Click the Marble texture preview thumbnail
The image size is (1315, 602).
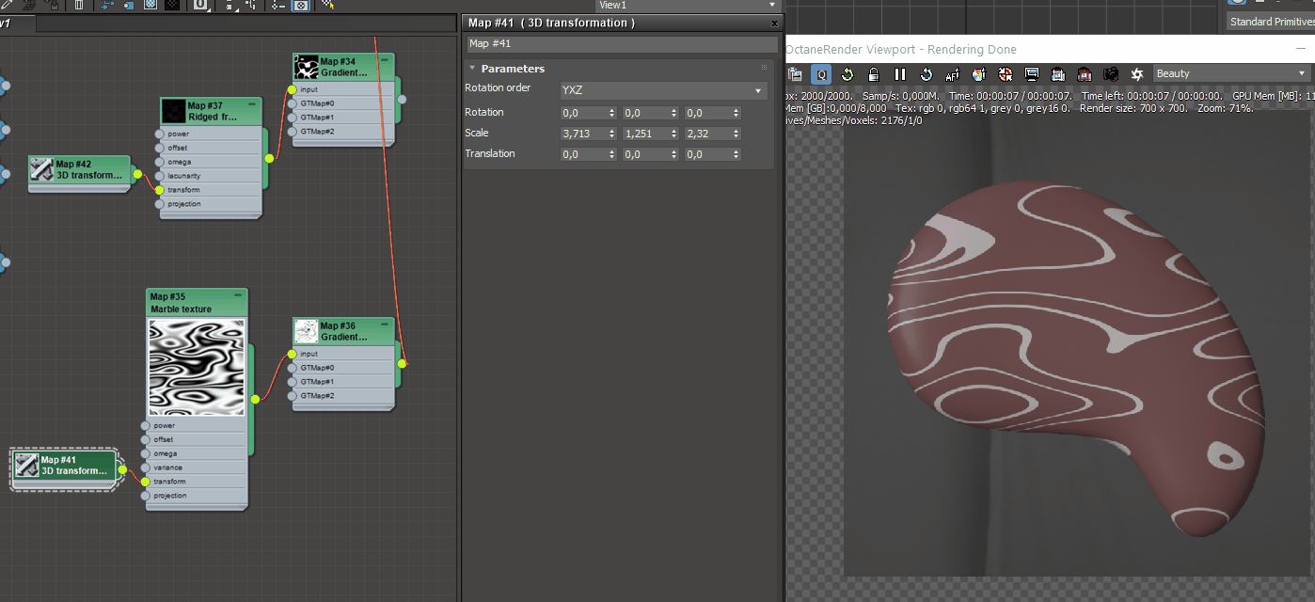pos(197,367)
